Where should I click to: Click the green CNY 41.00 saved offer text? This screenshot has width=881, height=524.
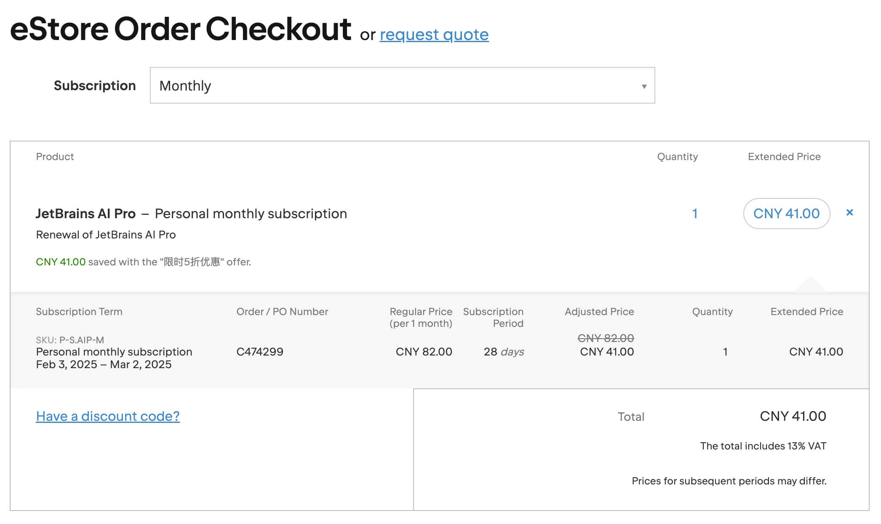coord(61,262)
